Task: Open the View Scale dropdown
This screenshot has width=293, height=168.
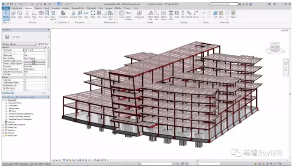Action: tap(34, 50)
